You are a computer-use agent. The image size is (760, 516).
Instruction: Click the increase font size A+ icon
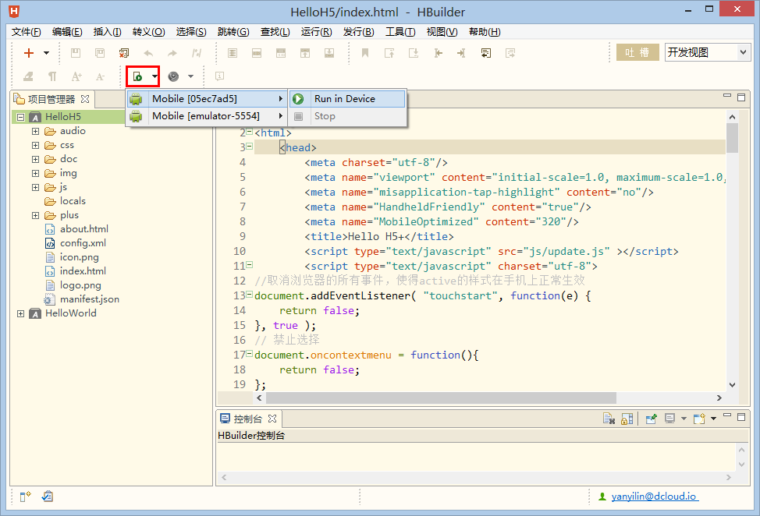click(76, 76)
